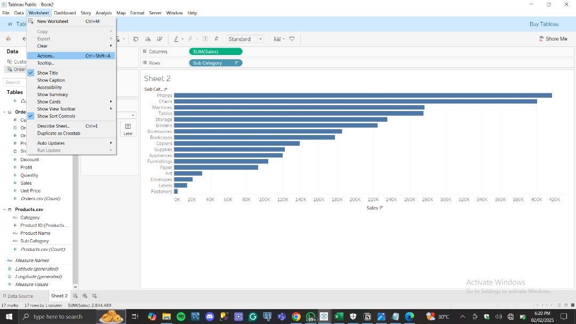The height and width of the screenshot is (324, 576).
Task: Expand the Clear submenu
Action: 71,46
